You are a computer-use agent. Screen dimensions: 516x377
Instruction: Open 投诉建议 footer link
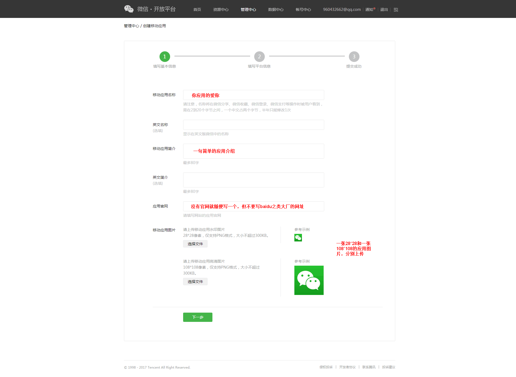388,367
